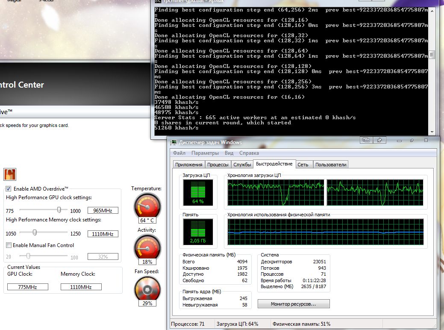The height and width of the screenshot is (330, 444).
Task: Click the Монитор ресурсов button
Action: pyautogui.click(x=293, y=304)
